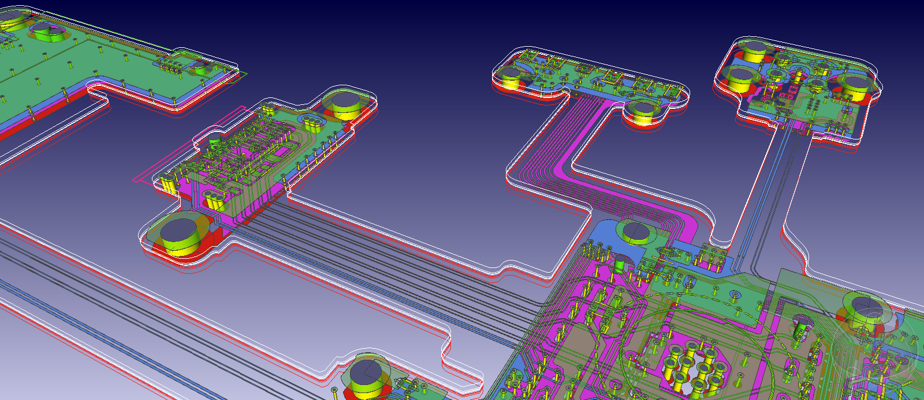
Task: Click the mounting hole at top of center-left module
Action: tap(346, 105)
